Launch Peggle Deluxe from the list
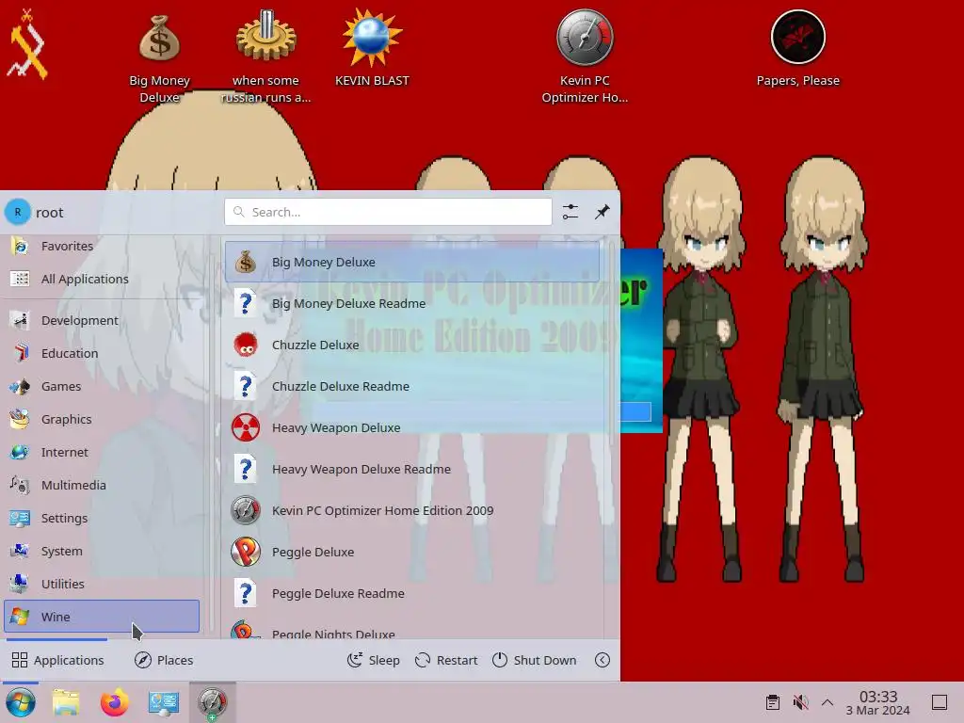 point(412,552)
